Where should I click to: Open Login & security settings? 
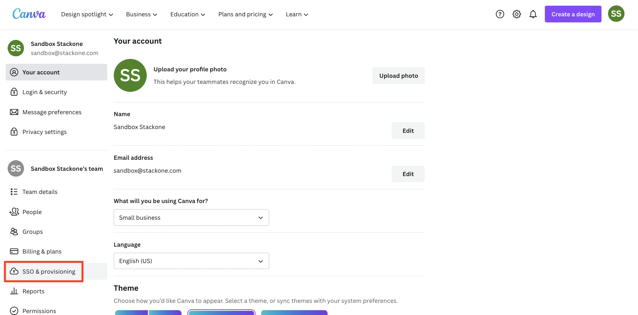(x=56, y=92)
